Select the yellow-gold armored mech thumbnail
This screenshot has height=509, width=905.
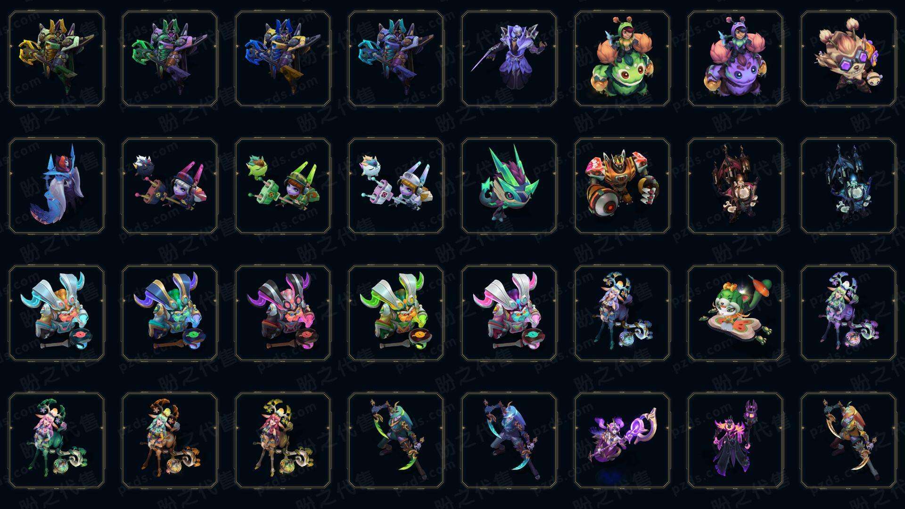tap(57, 59)
